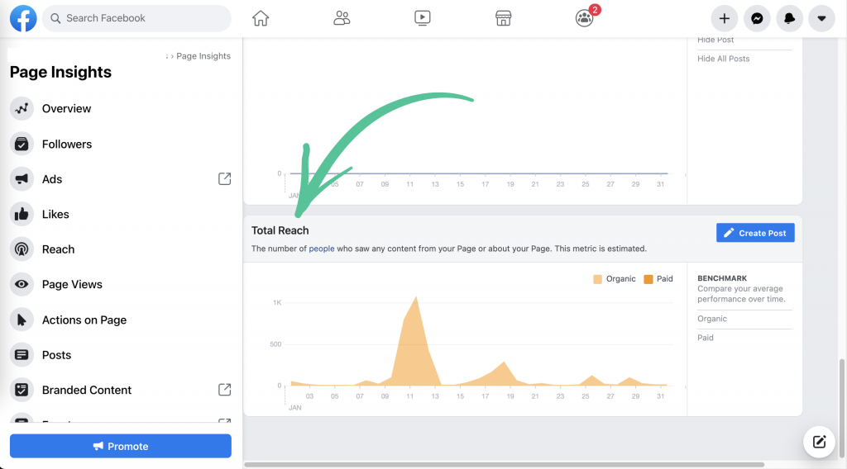Click the Page Views eye icon
Screen dimensions: 847x469
(22, 284)
